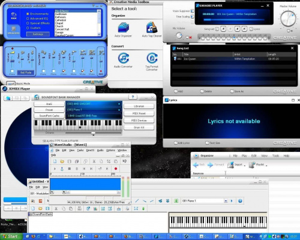Click the Cut scissors icon in WaveStudio

point(94,161)
